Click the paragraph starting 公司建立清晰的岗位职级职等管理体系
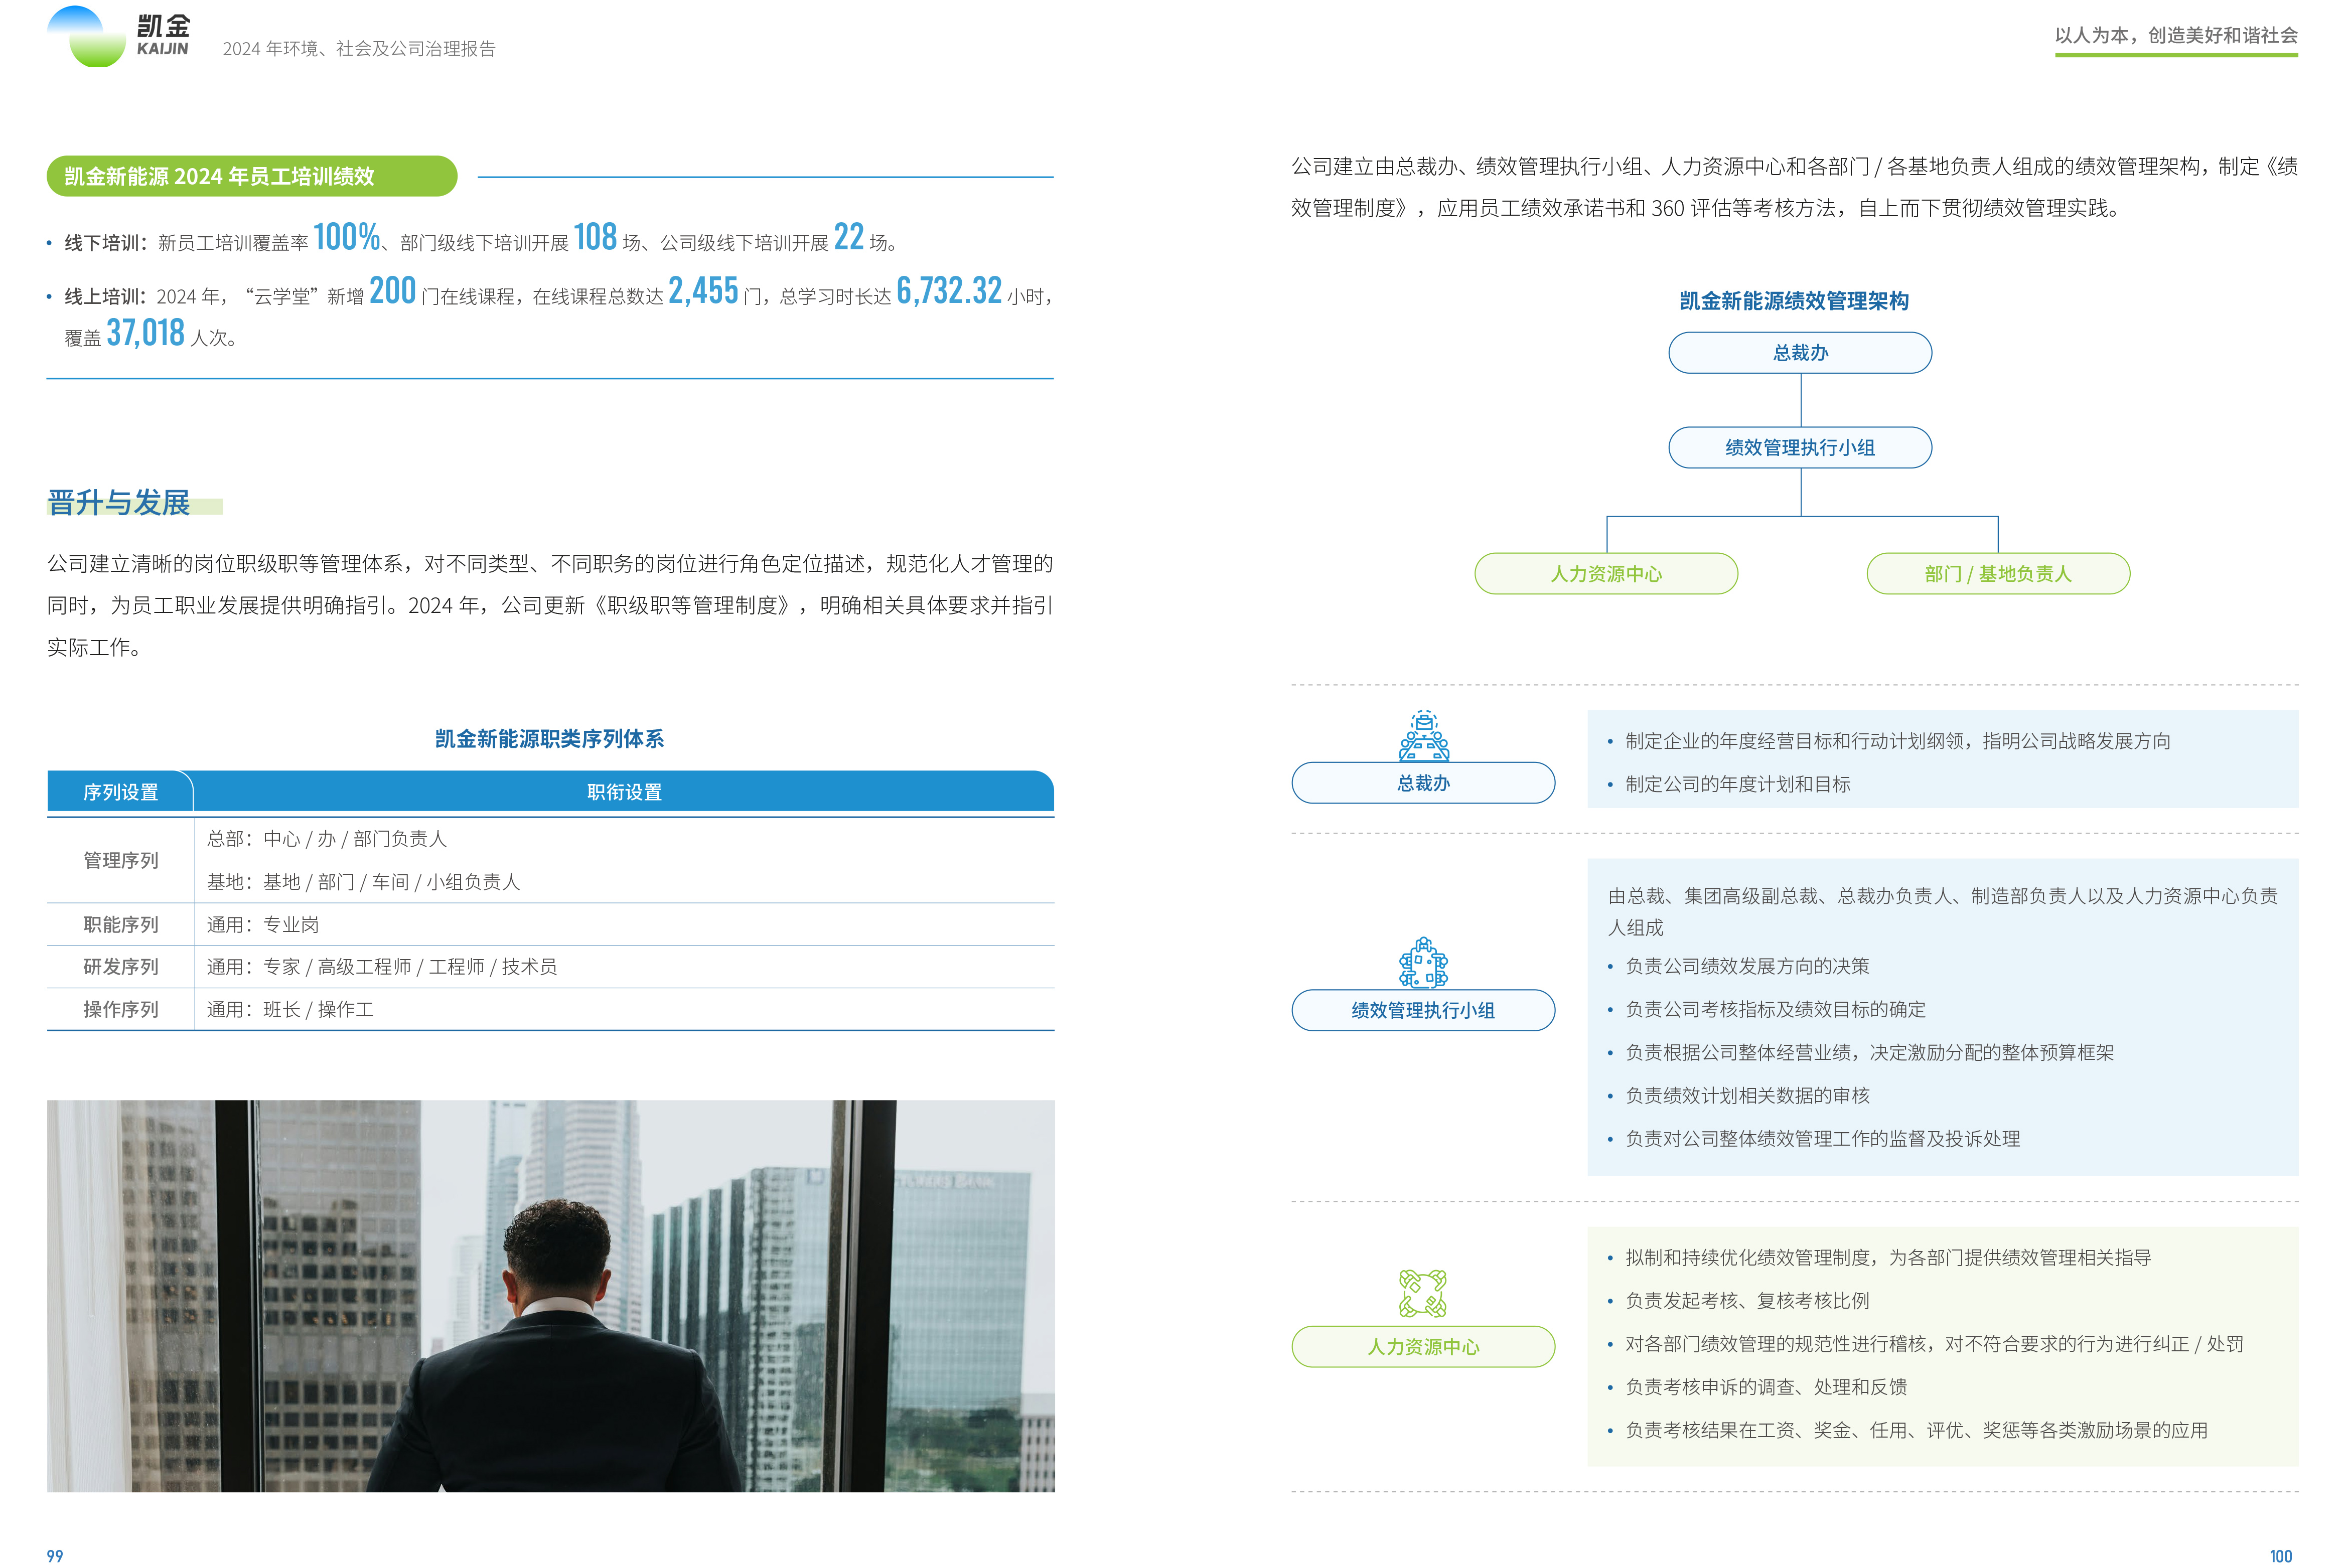The height and width of the screenshot is (1568, 2351). pos(550,605)
